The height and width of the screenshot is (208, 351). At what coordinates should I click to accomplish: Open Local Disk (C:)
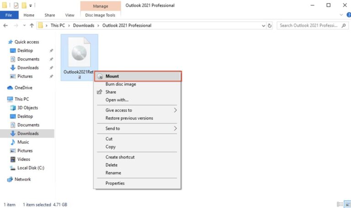click(31, 168)
